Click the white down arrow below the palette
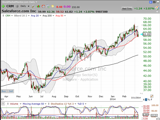The height and width of the screenshot is (120, 160). coord(157,12)
